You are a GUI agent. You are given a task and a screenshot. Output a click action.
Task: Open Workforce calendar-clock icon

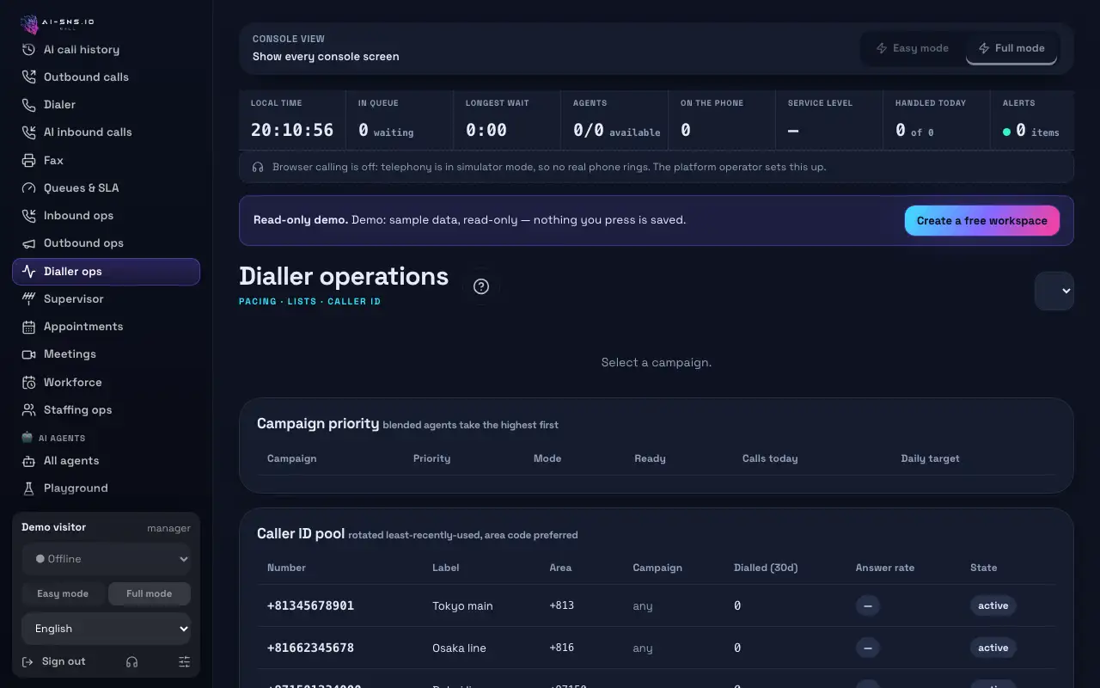(28, 383)
